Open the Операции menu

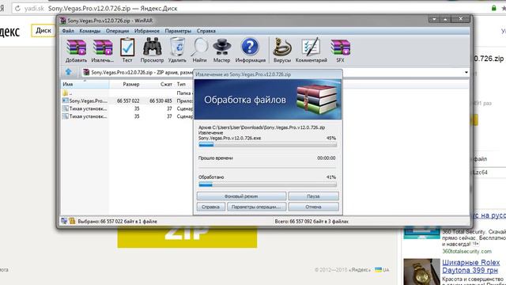pyautogui.click(x=117, y=31)
